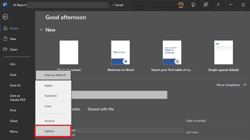Click the Saved status in title bar
The width and height of the screenshot is (250, 140).
[119, 5]
